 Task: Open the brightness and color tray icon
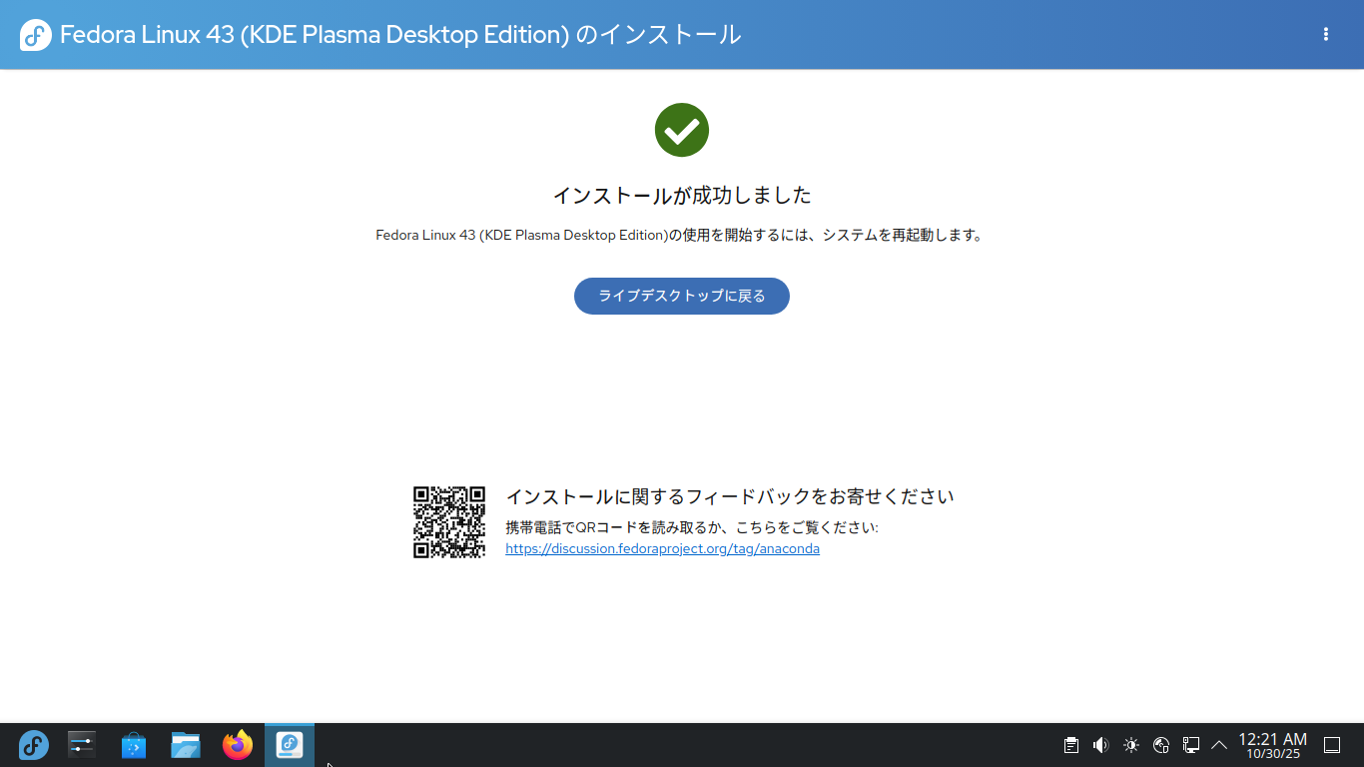[1131, 745]
